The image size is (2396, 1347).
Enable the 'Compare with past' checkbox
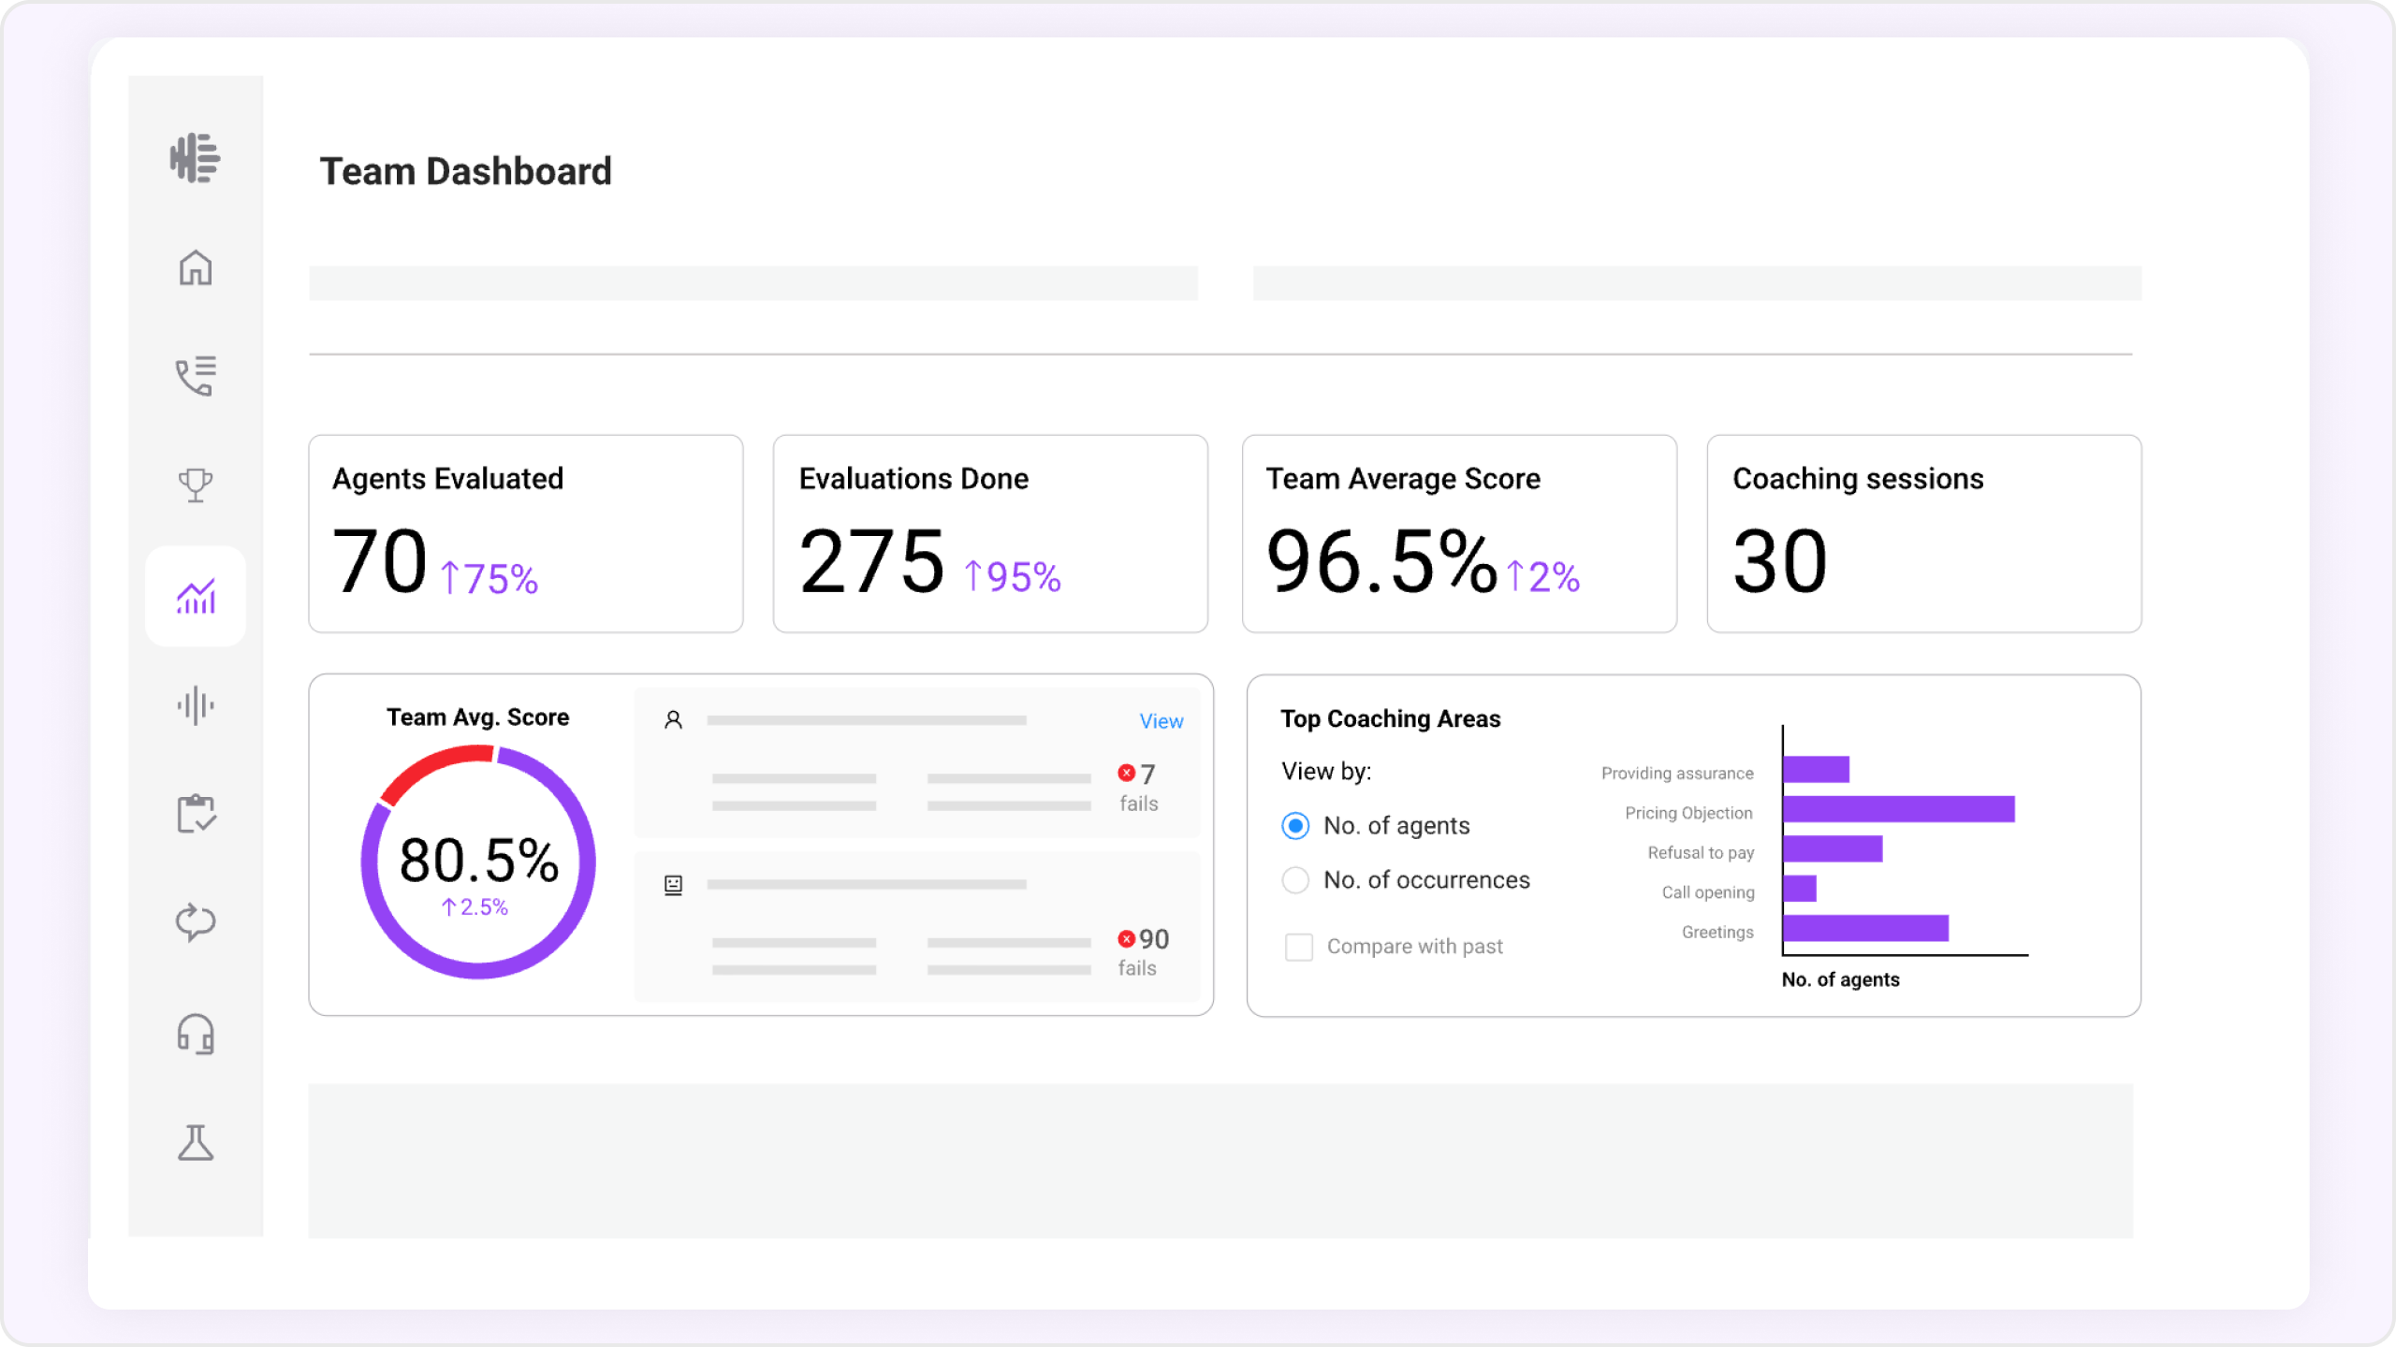[1299, 947]
